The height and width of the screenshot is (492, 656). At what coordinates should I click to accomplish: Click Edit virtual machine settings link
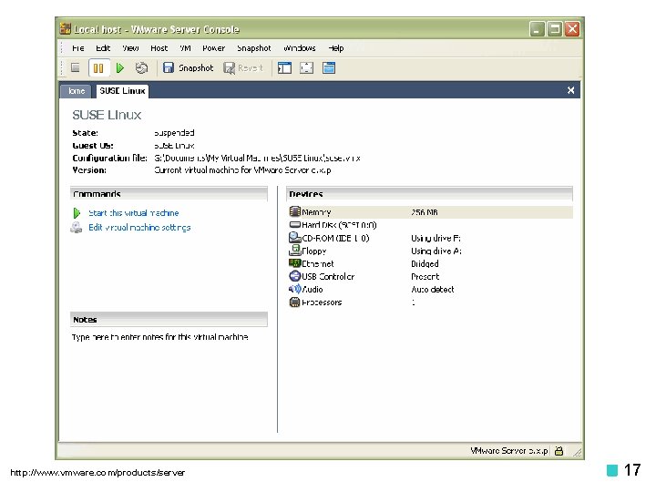tap(139, 228)
